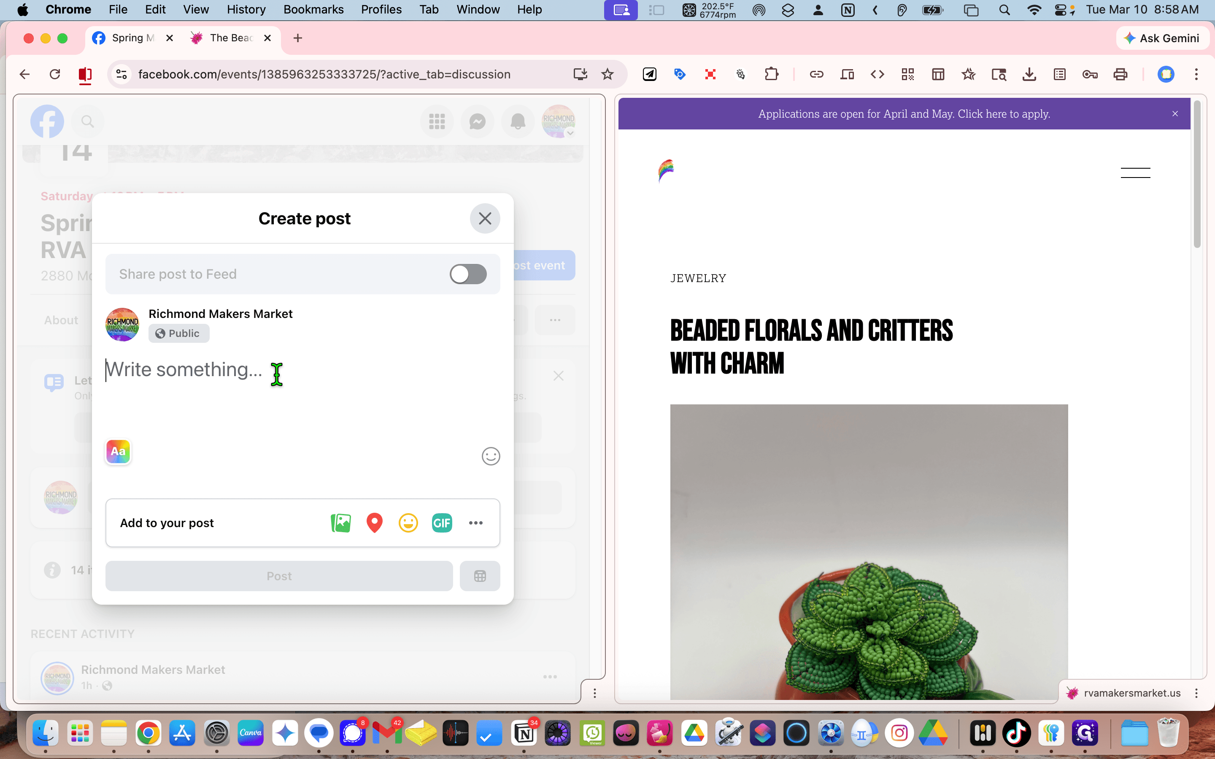1215x759 pixels.
Task: Click QR code generator toolbar icon
Action: coord(908,74)
